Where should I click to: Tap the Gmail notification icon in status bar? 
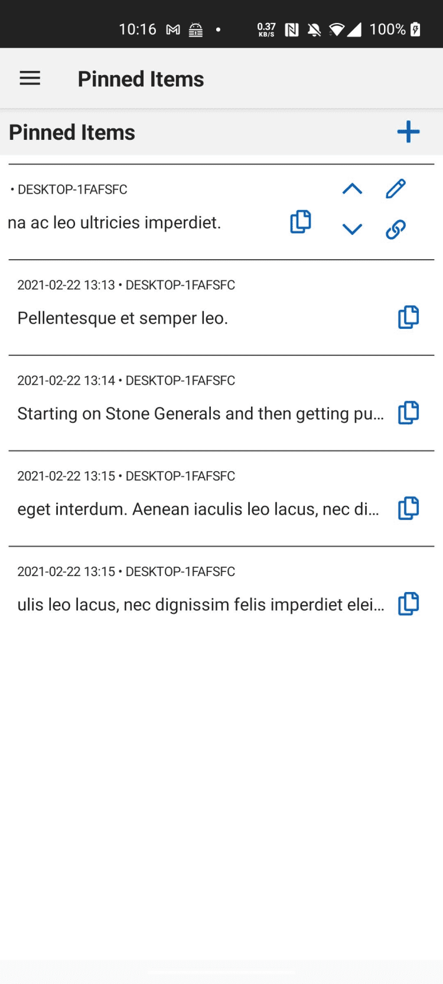point(173,30)
